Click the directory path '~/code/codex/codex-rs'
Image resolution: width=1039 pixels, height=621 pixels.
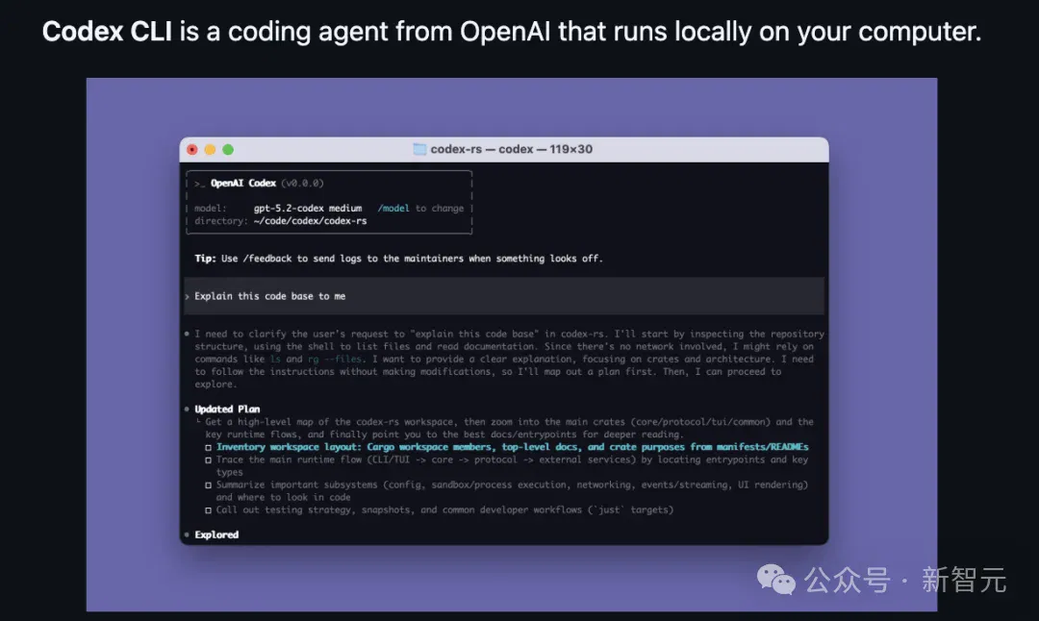click(310, 220)
